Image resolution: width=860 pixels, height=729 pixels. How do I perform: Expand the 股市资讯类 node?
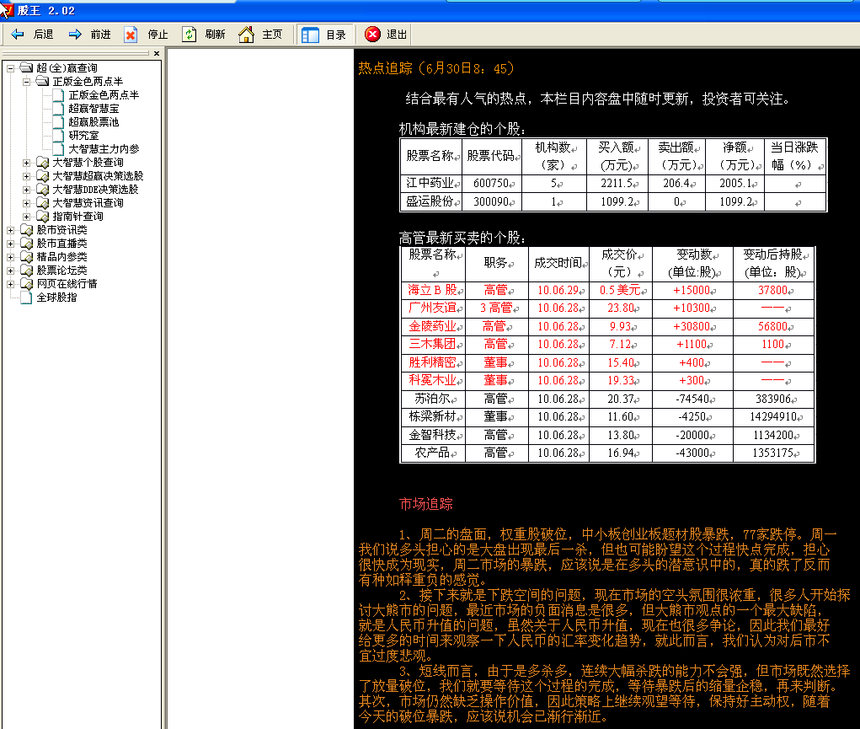[10, 231]
